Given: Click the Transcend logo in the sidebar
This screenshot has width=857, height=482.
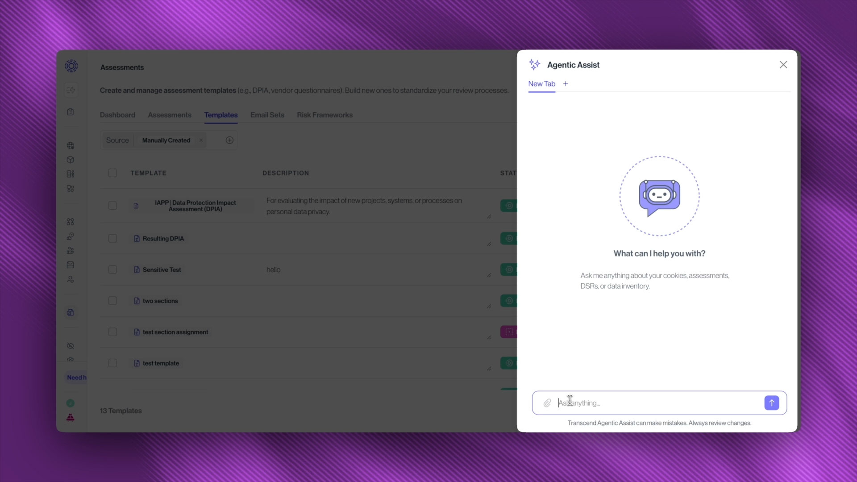Looking at the screenshot, I should point(71,66).
